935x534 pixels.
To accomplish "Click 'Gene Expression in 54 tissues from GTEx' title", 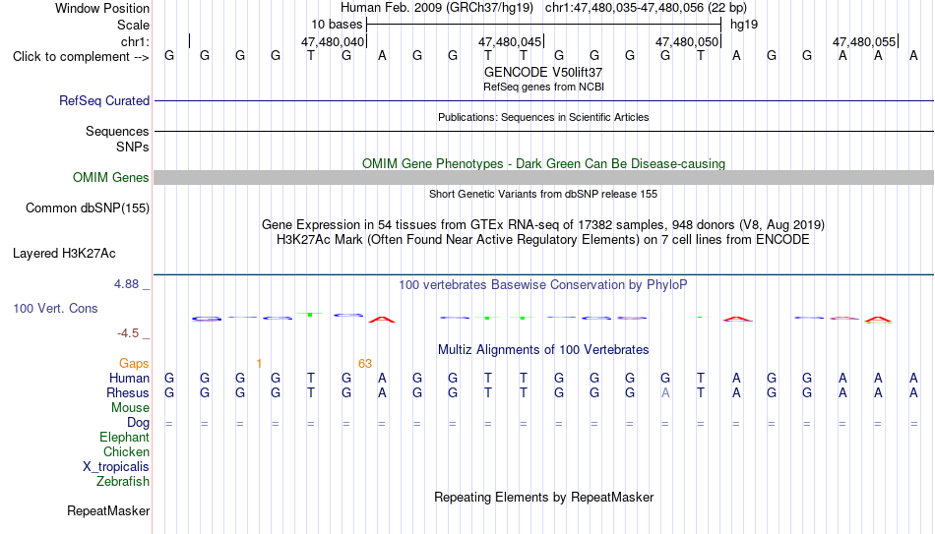I will 543,224.
